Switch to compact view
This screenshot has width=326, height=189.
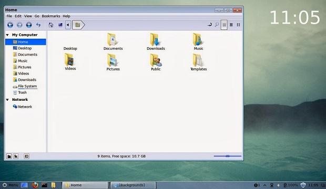click(239, 25)
